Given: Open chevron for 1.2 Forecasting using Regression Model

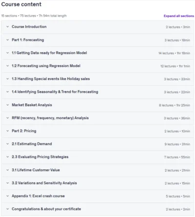Looking at the screenshot, I should 7,66.
